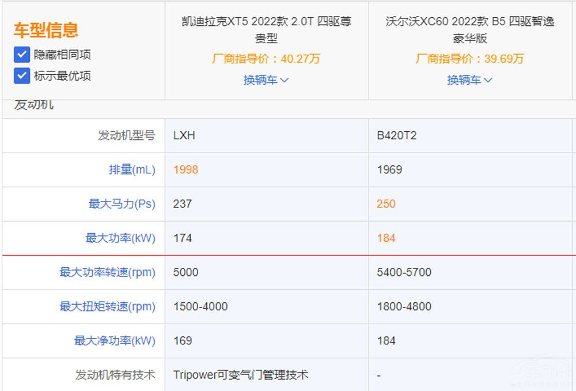The width and height of the screenshot is (576, 391).
Task: Open the 换辆车 dropdown under Cadillac XT5
Action: click(x=266, y=80)
